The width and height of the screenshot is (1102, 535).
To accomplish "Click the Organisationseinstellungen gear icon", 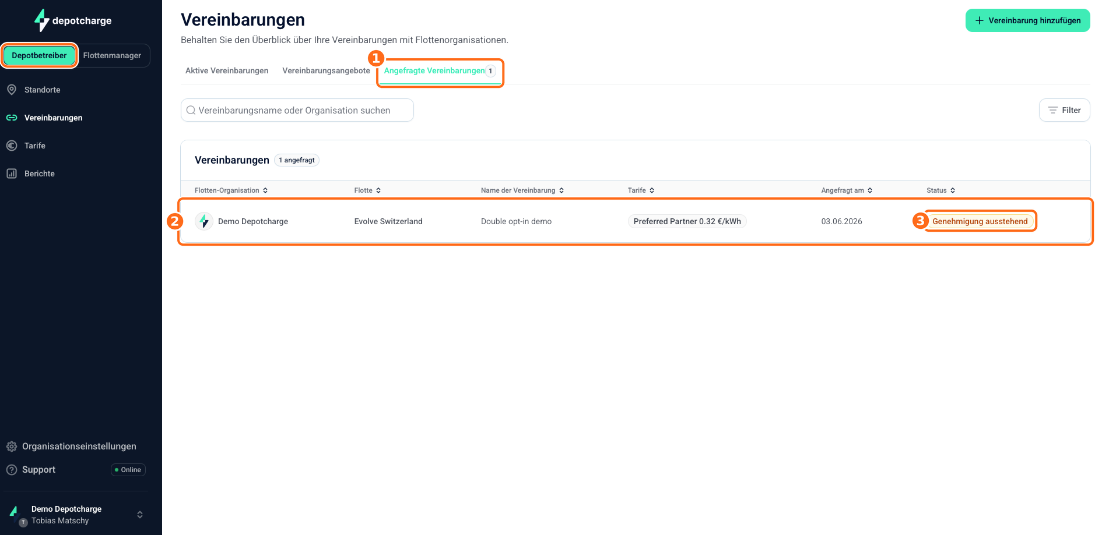I will (12, 447).
